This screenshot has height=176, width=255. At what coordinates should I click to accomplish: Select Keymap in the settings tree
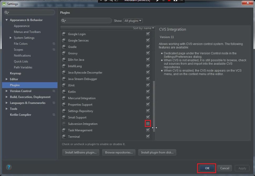[x=16, y=73]
